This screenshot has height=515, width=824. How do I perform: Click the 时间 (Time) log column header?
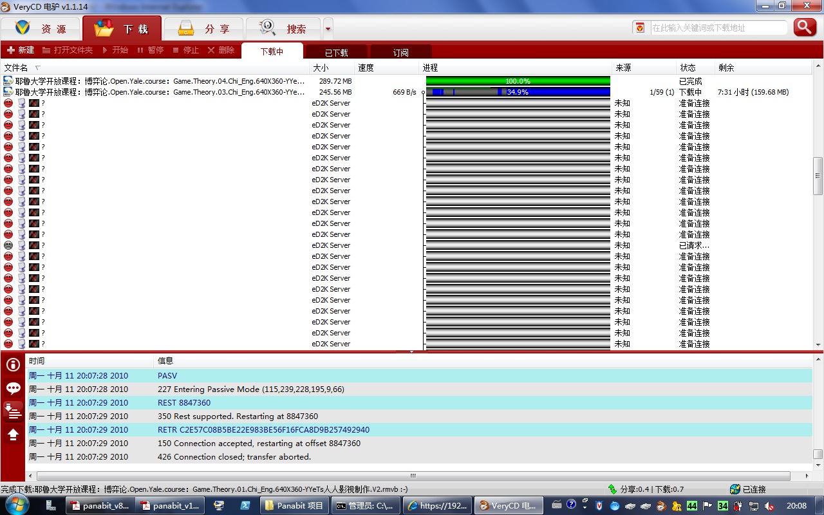(x=90, y=360)
